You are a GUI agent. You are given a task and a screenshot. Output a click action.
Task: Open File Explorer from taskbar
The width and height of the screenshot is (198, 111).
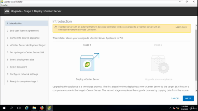point(34,108)
